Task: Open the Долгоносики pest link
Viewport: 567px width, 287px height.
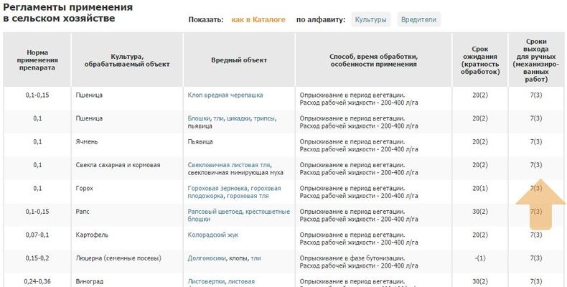Action: [207, 258]
